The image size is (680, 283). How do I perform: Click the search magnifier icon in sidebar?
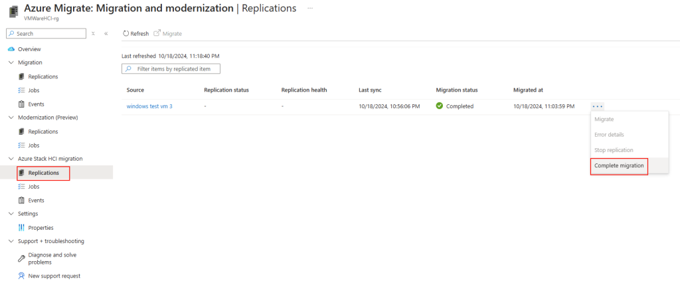[12, 33]
